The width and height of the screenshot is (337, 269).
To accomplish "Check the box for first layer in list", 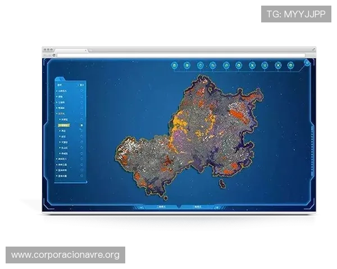I will pos(82,91).
